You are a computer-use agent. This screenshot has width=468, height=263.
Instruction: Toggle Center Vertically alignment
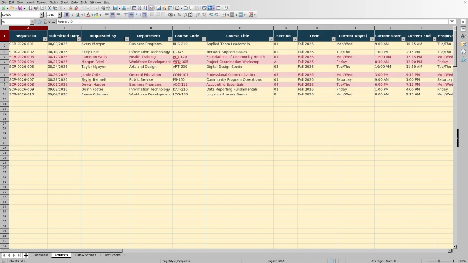click(x=131, y=15)
